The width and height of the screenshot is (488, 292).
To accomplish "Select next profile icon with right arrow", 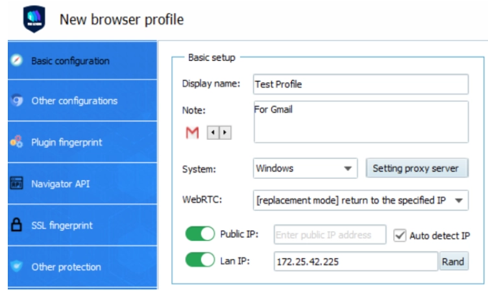I will tap(225, 133).
